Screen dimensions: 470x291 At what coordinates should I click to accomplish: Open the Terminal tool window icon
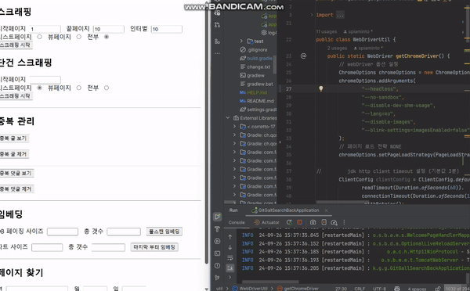click(x=217, y=253)
